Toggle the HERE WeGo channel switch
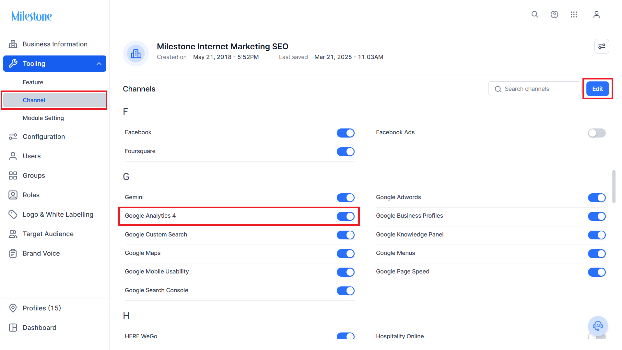This screenshot has width=622, height=350. coord(346,336)
